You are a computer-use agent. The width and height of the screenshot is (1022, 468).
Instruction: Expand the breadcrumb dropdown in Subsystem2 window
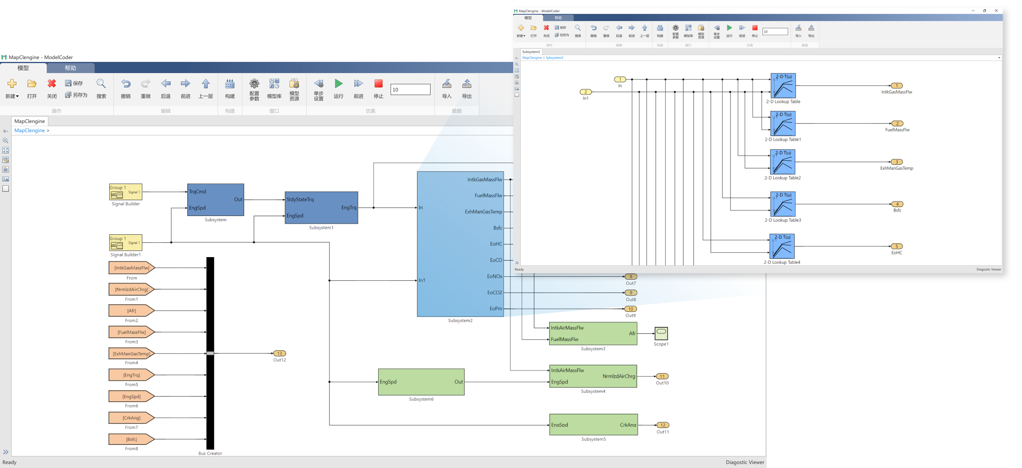[x=999, y=58]
